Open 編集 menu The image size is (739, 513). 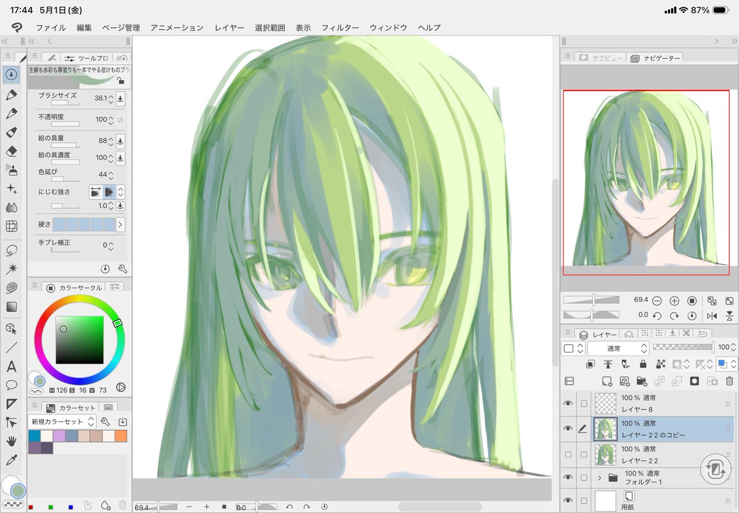tap(84, 28)
